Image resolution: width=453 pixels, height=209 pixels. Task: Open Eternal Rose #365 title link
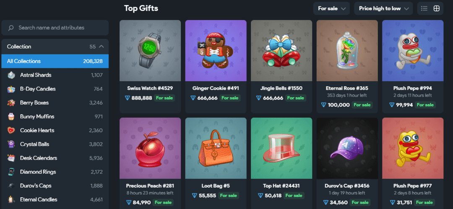point(347,88)
